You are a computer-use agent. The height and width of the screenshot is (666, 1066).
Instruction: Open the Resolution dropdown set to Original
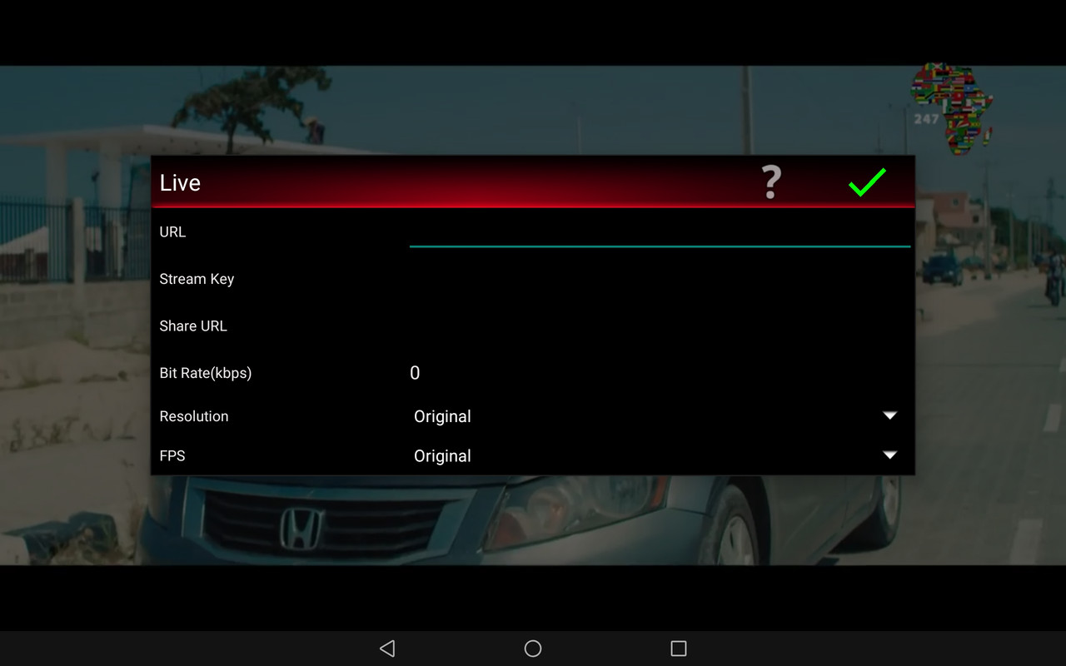(655, 416)
